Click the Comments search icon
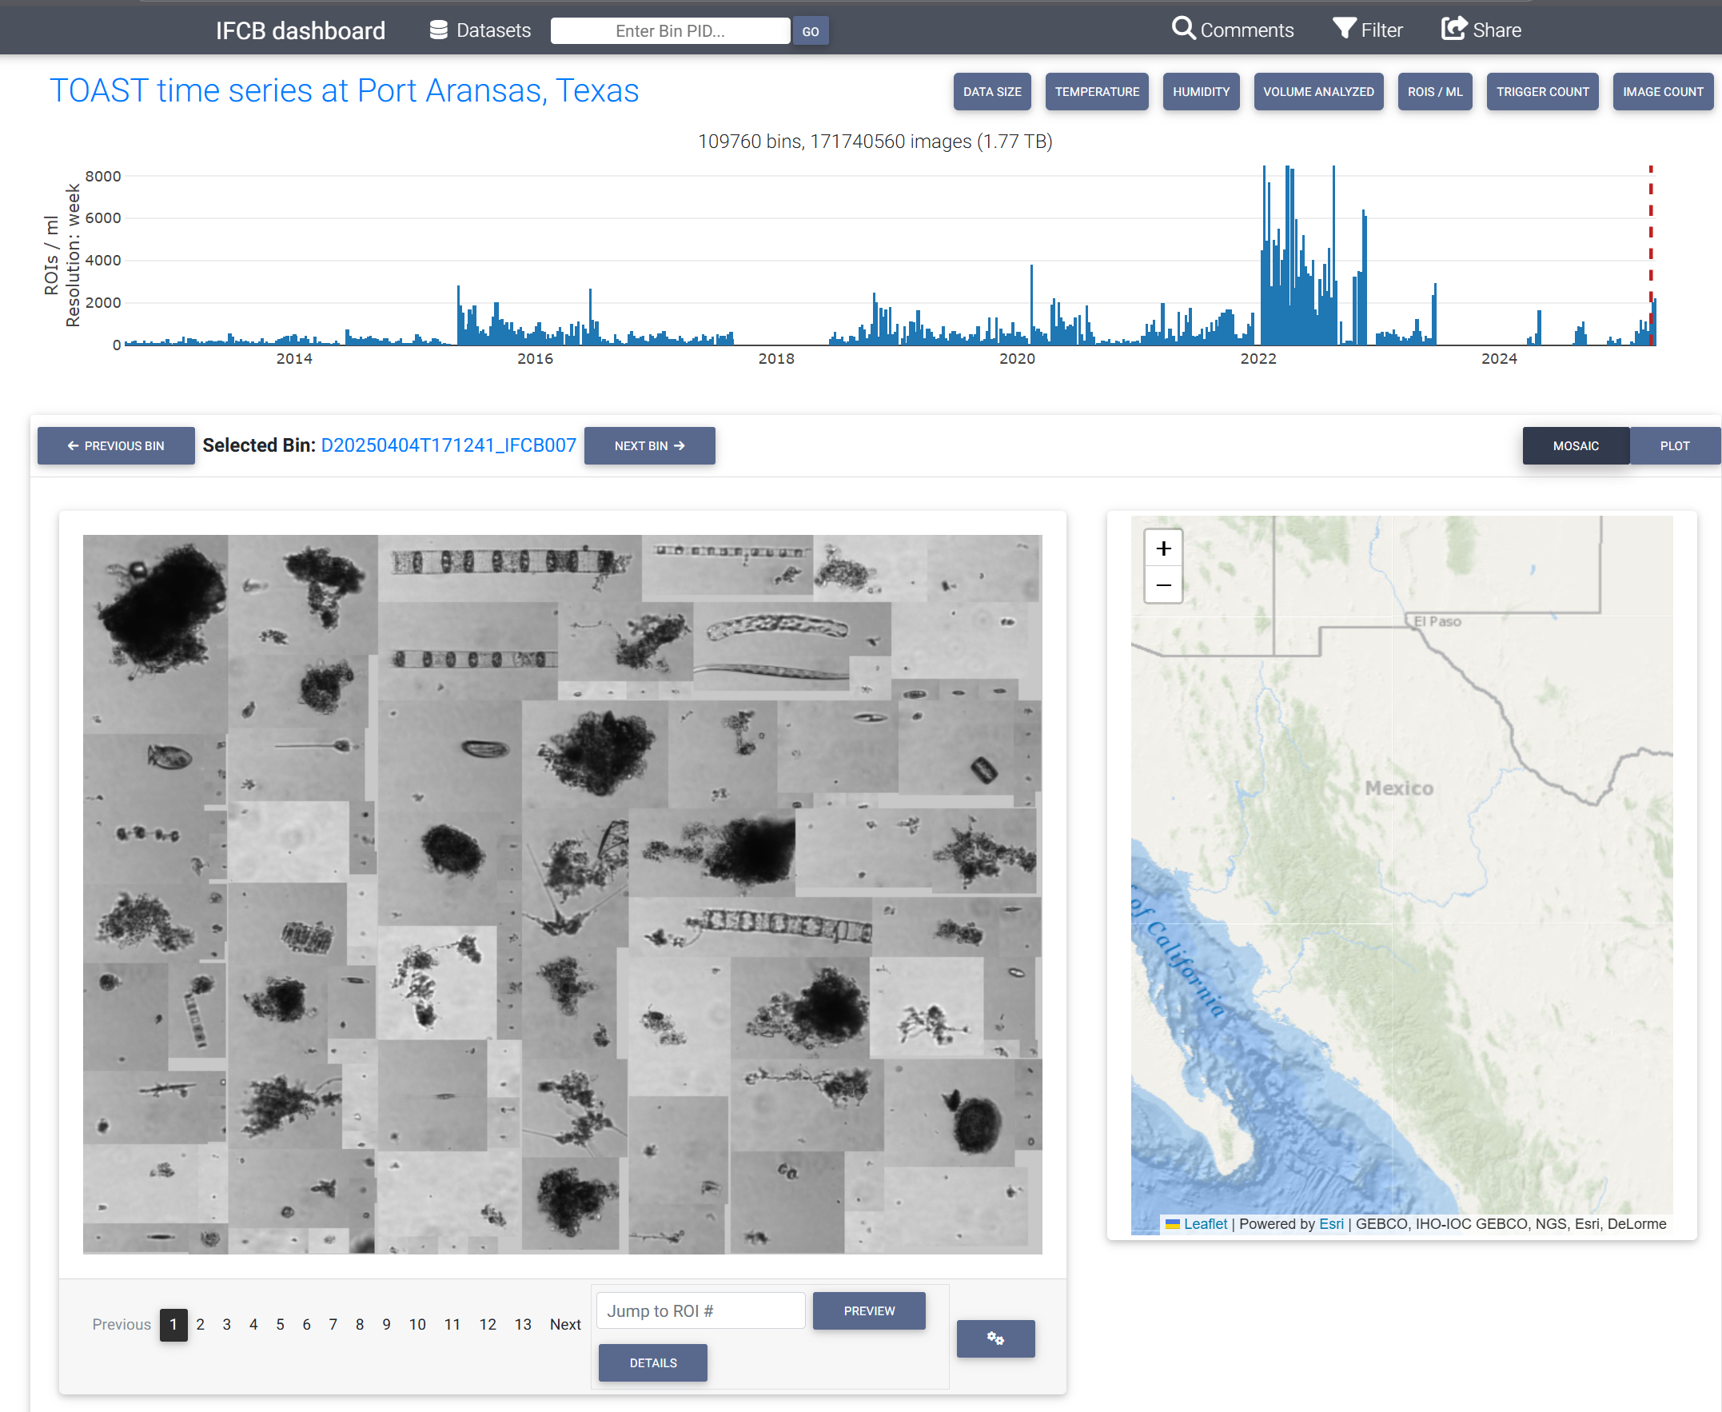Screen dimensions: 1722x1412 click(x=1183, y=29)
